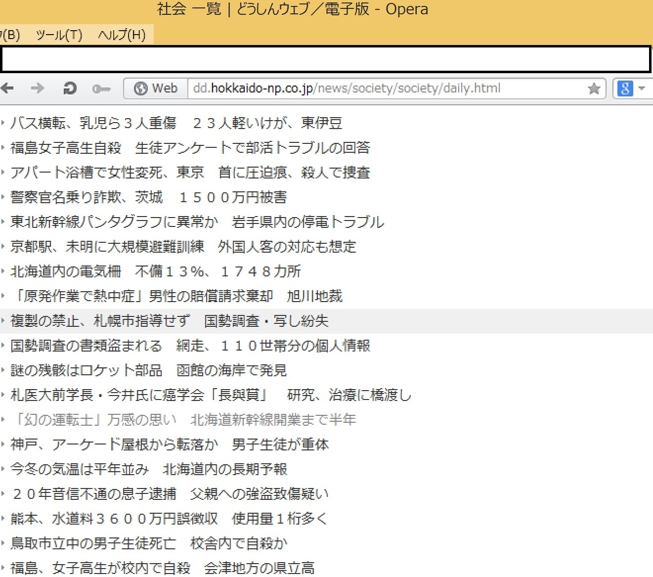Open headline アパート浴槽で女性変死、東京
Image resolution: width=653 pixels, height=577 pixels.
[x=190, y=173]
